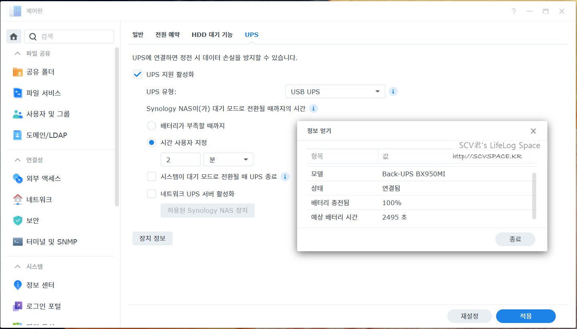This screenshot has width=577, height=329.
Task: Click the dialog table vertical scrollbar
Action: click(534, 196)
